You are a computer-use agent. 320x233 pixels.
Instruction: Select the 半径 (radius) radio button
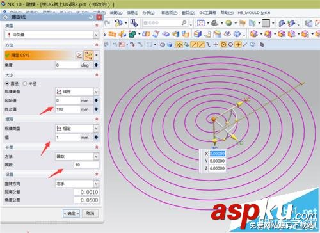[25, 83]
